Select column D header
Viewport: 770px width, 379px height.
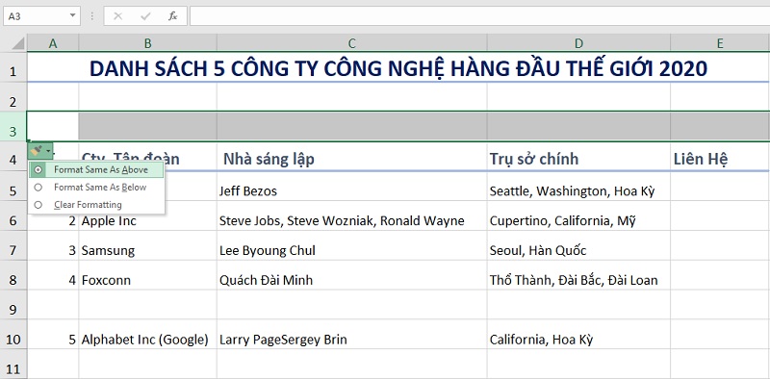click(578, 43)
